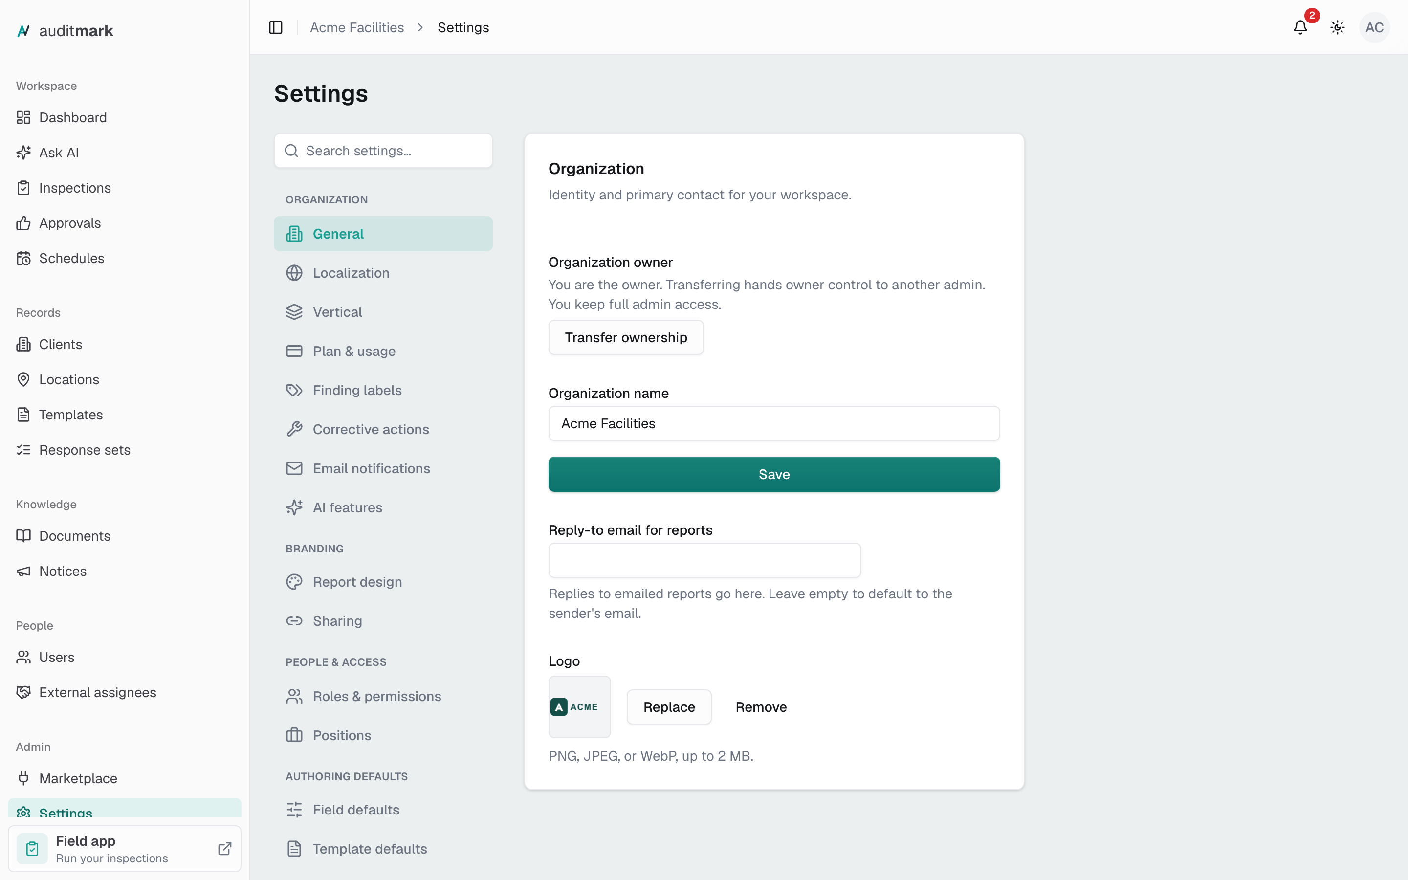Screen dimensions: 1408x880
Task: Open Users under People
Action: click(125, 657)
